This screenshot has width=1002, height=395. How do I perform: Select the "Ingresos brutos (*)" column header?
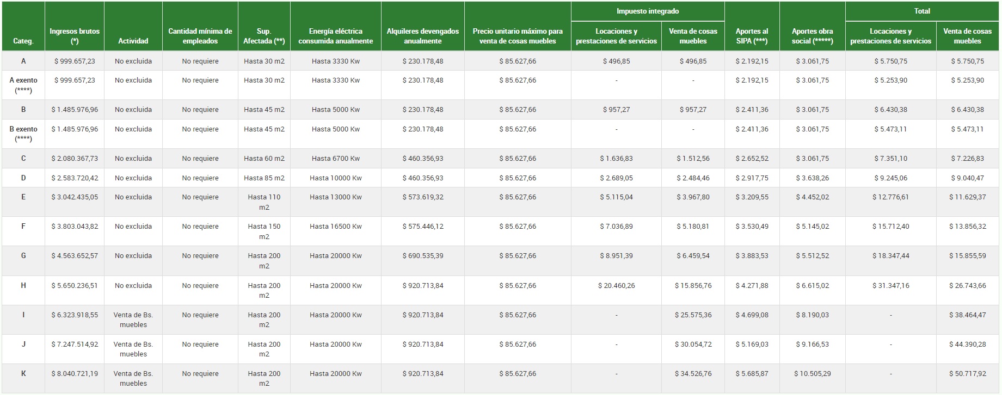(x=75, y=36)
